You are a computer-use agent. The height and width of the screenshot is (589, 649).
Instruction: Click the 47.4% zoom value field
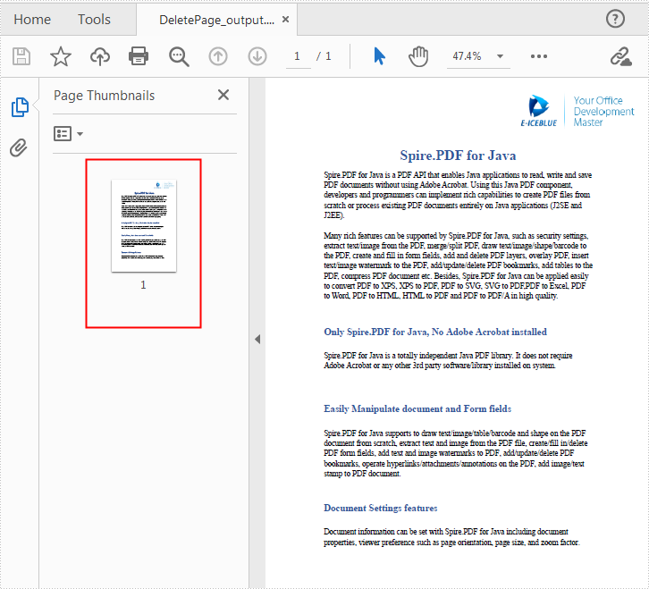coord(467,56)
